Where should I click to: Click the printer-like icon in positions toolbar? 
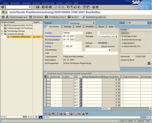83,114
